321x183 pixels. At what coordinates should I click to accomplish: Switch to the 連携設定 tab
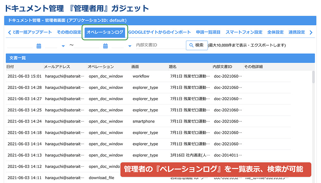[297, 32]
